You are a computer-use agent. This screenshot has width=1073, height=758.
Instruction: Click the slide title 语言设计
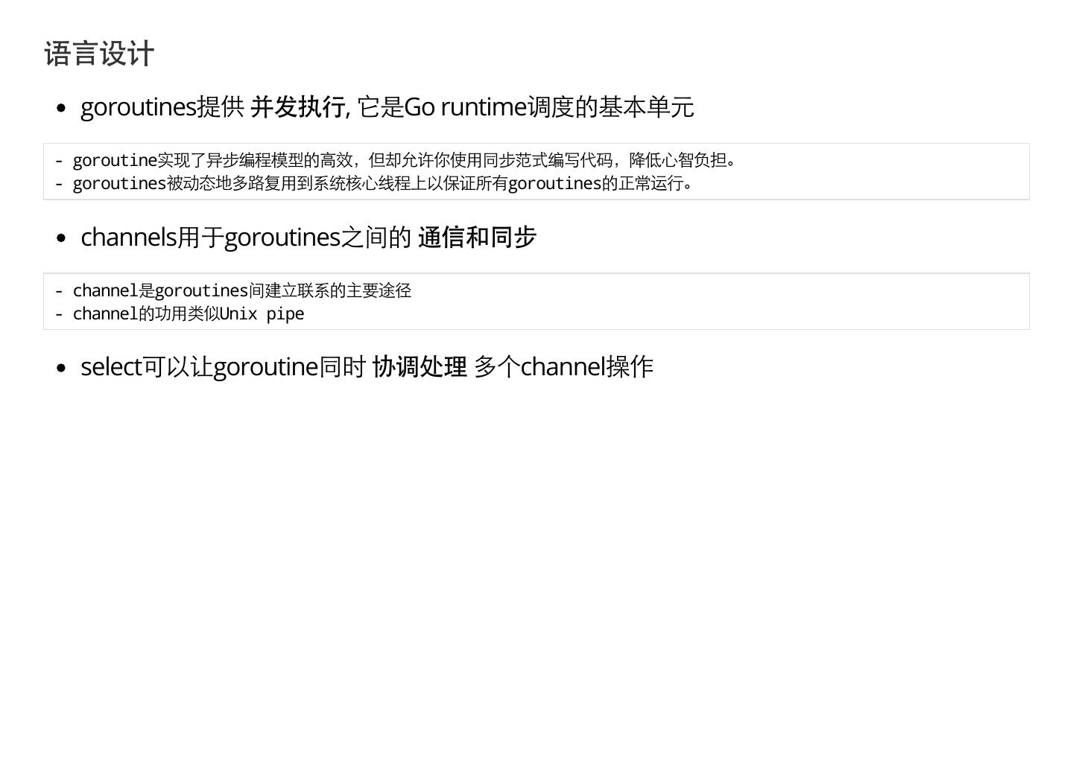[x=99, y=54]
